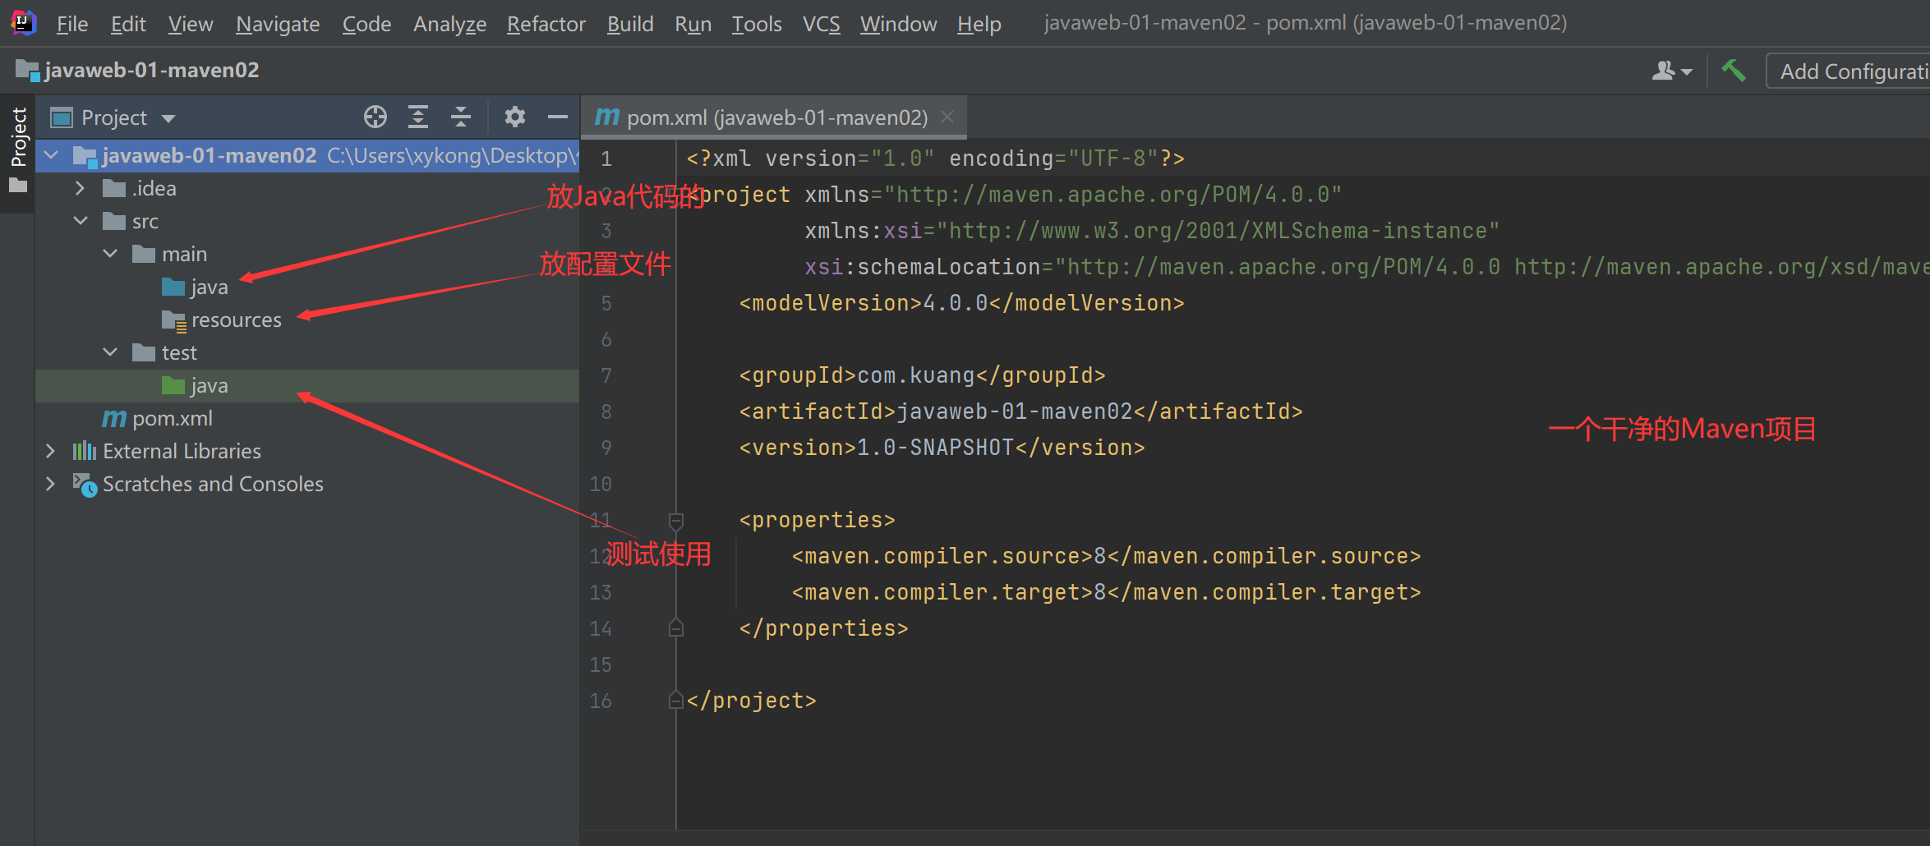
Task: Click the External Libraries icon
Action: tap(85, 451)
